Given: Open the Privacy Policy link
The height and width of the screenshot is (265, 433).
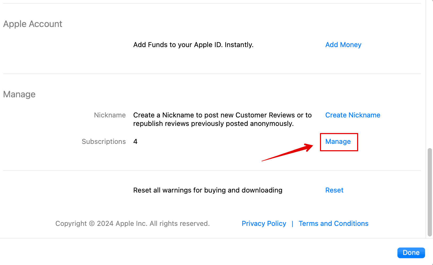Looking at the screenshot, I should (264, 223).
